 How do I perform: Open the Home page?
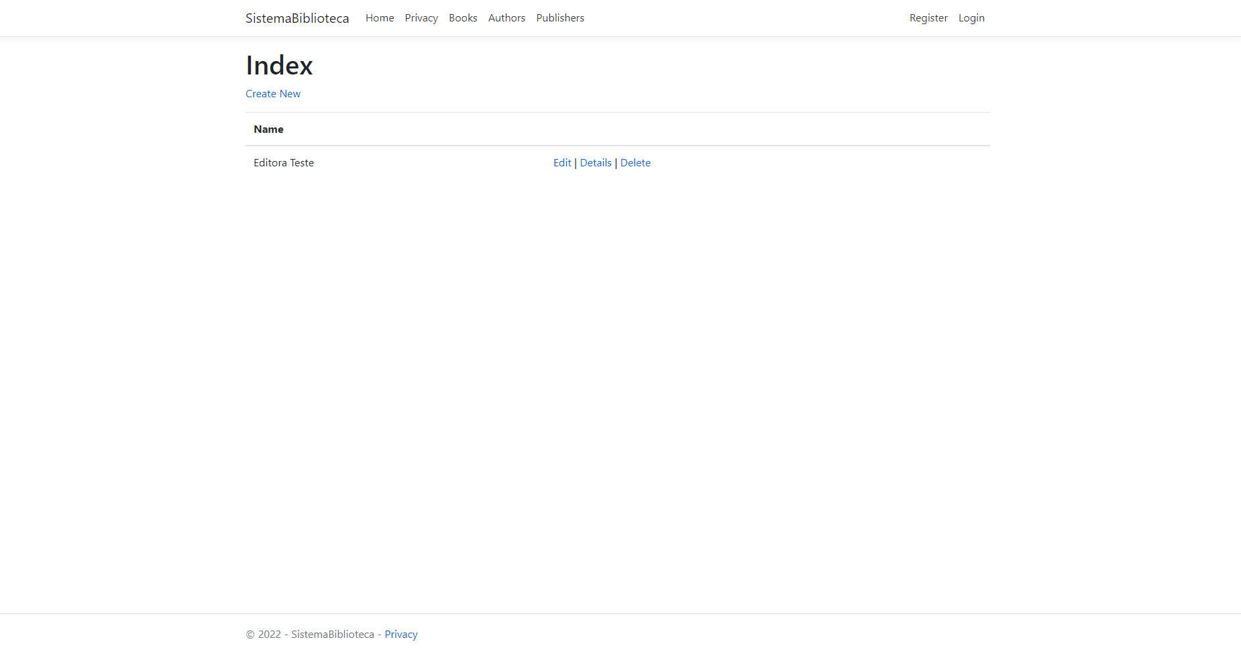pyautogui.click(x=380, y=17)
